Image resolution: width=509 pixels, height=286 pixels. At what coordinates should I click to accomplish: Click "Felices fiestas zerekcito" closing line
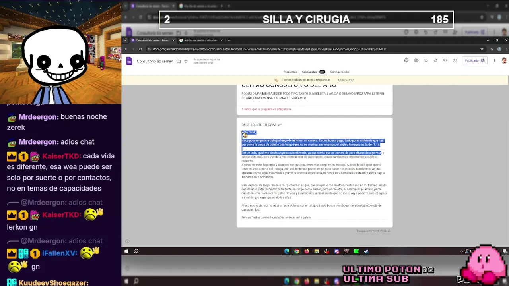coord(276,218)
